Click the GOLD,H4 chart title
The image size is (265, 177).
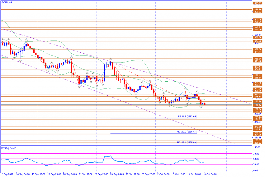pos(6,2)
